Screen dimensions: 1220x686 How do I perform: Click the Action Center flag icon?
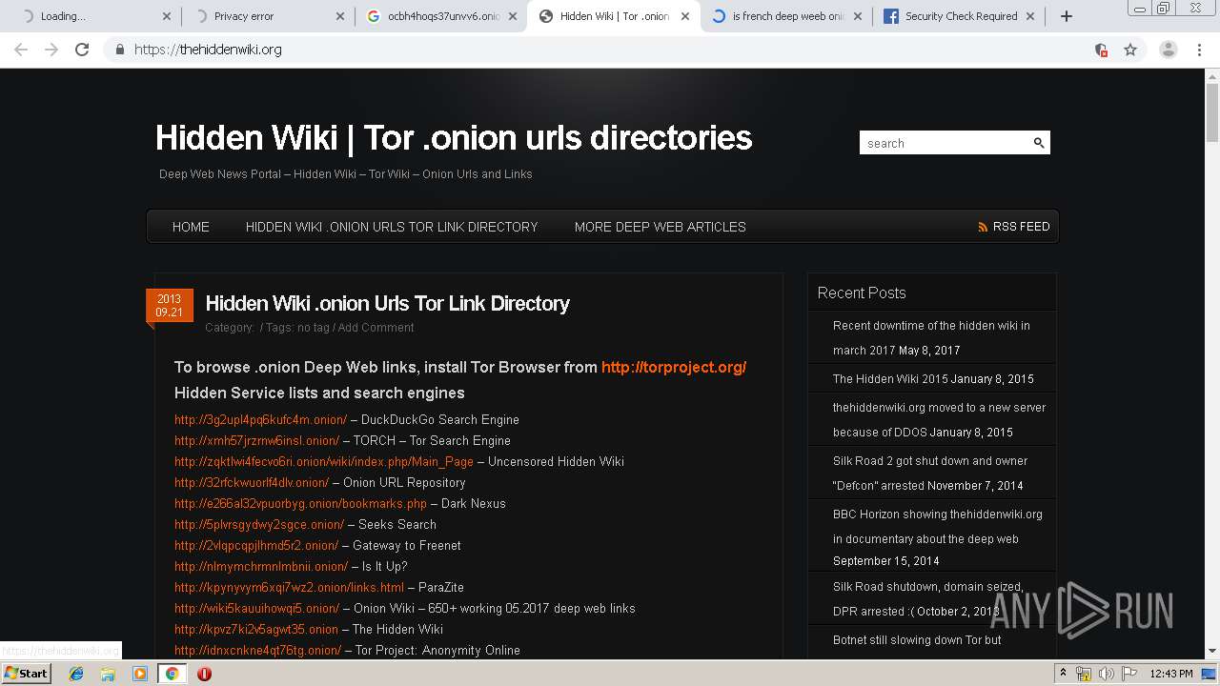pyautogui.click(x=1129, y=674)
